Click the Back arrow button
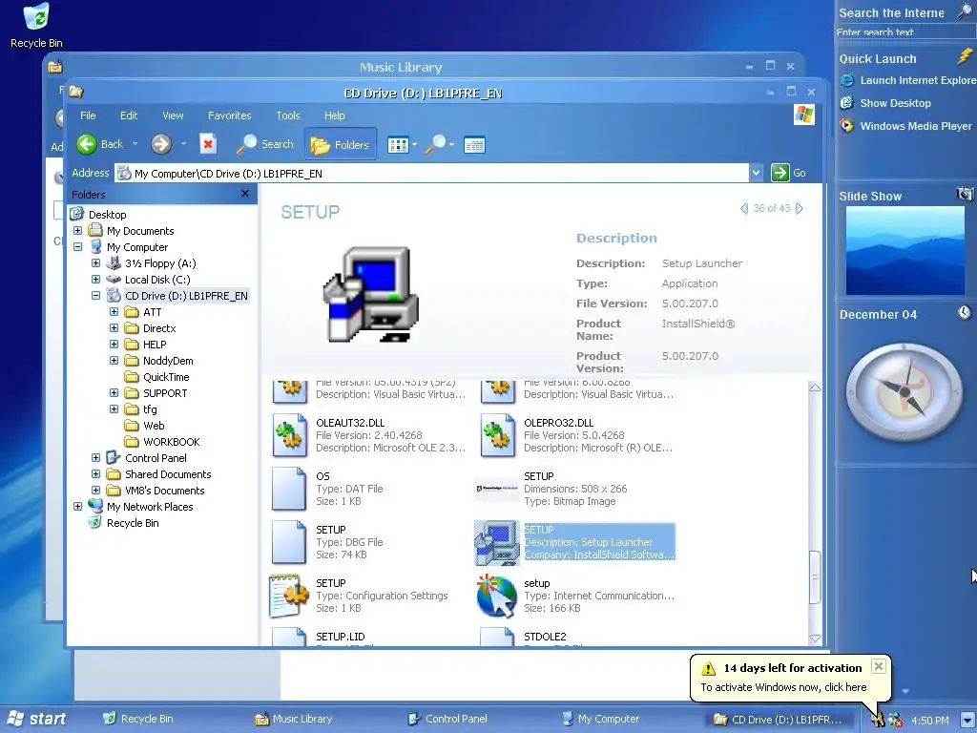 click(x=87, y=145)
